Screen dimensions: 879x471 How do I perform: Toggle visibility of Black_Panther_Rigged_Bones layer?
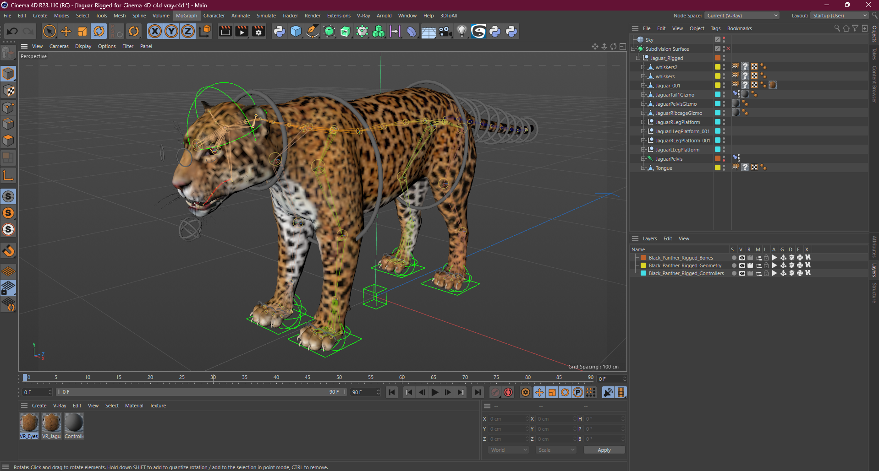(742, 258)
